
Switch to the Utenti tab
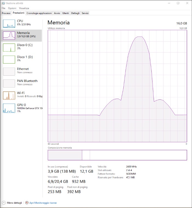66,13
